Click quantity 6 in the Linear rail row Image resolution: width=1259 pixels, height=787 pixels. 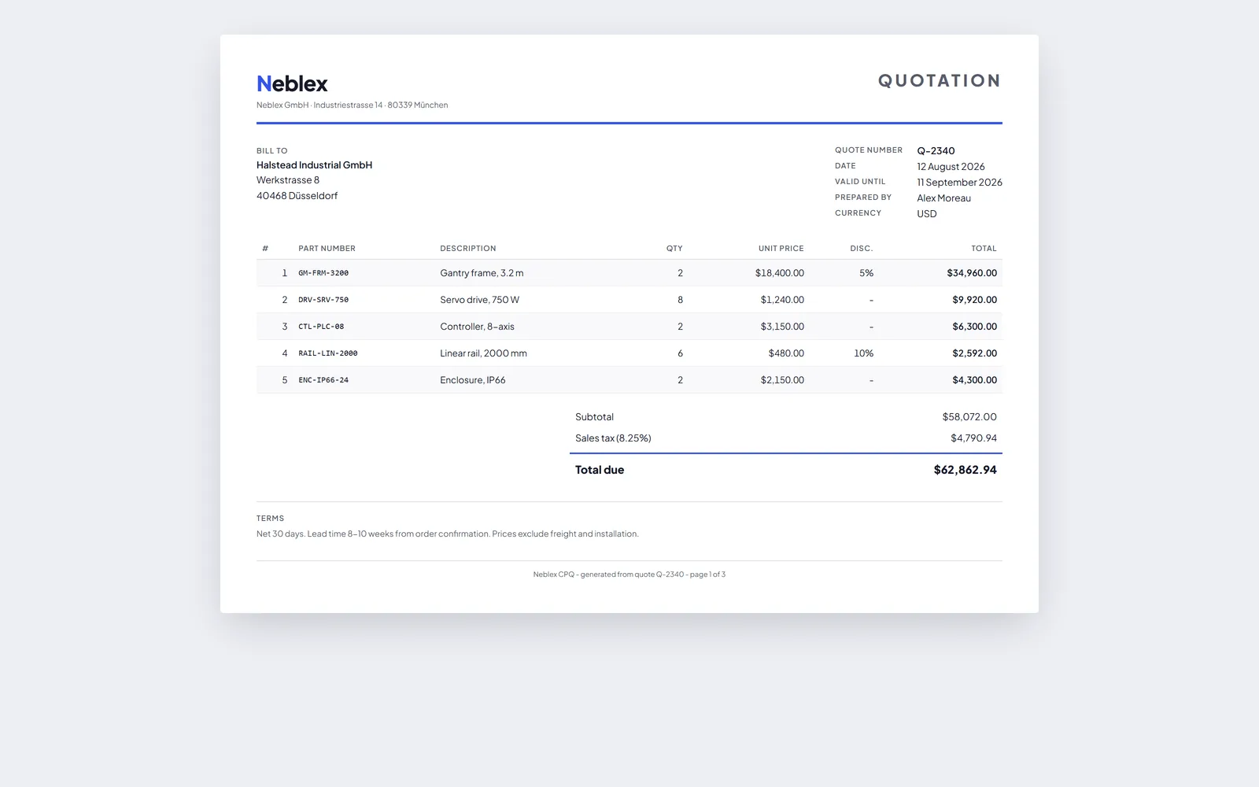coord(680,353)
